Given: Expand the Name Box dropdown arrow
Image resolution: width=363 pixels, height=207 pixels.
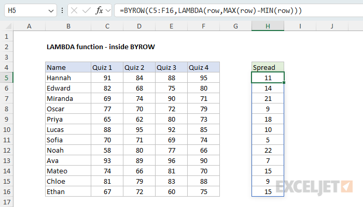Looking at the screenshot, I should click(x=51, y=11).
